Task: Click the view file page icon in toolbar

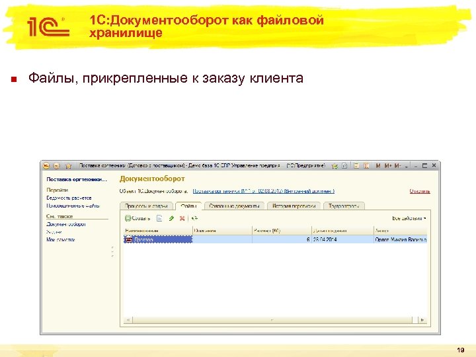Action: coord(159,218)
